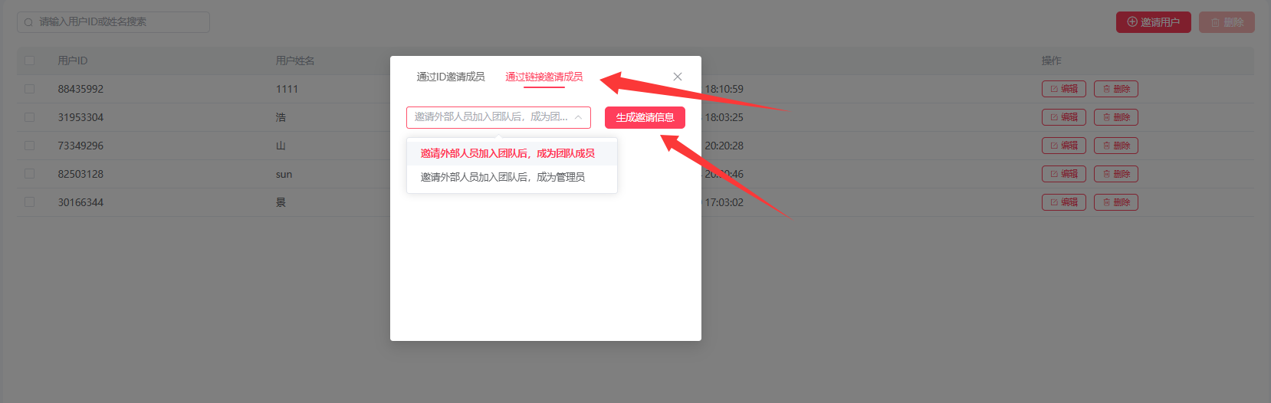Switch to 通过ID邀请成员 tab

pos(451,77)
